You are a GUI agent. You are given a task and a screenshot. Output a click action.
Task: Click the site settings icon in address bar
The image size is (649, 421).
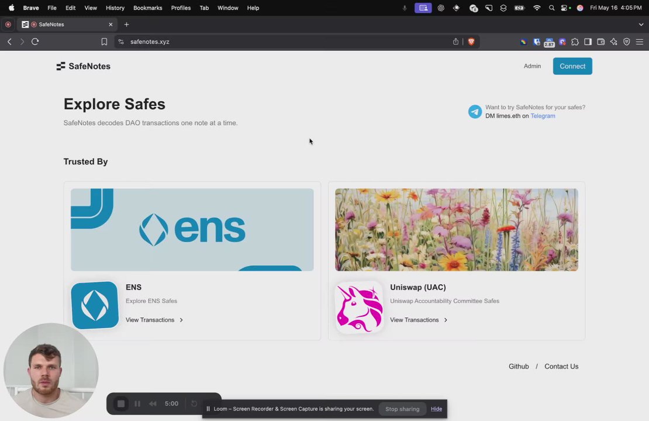[121, 42]
